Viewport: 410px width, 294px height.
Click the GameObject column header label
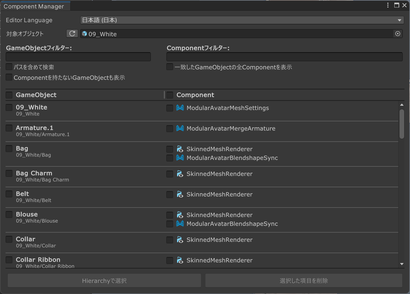[x=36, y=95]
